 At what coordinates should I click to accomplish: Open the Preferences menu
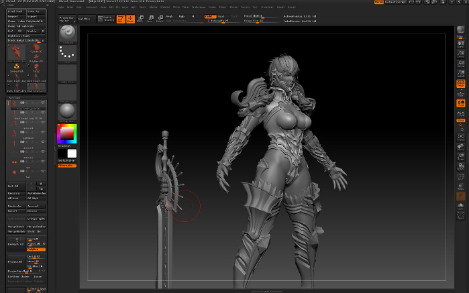click(x=199, y=7)
